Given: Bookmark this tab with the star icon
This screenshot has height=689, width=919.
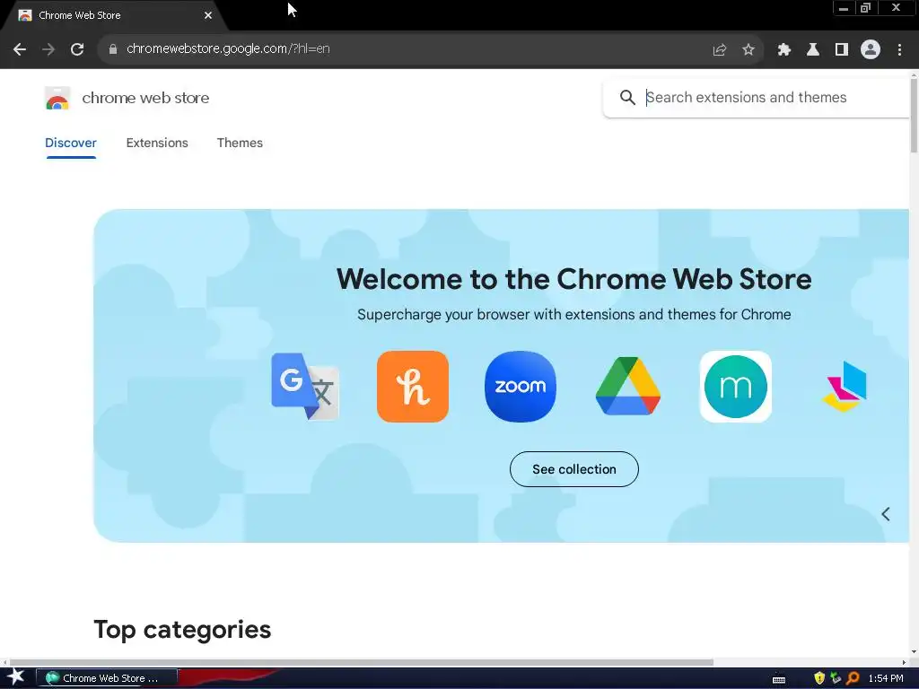Looking at the screenshot, I should [748, 50].
